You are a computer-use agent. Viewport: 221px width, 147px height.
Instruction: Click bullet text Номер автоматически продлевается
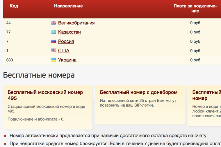[108, 136]
